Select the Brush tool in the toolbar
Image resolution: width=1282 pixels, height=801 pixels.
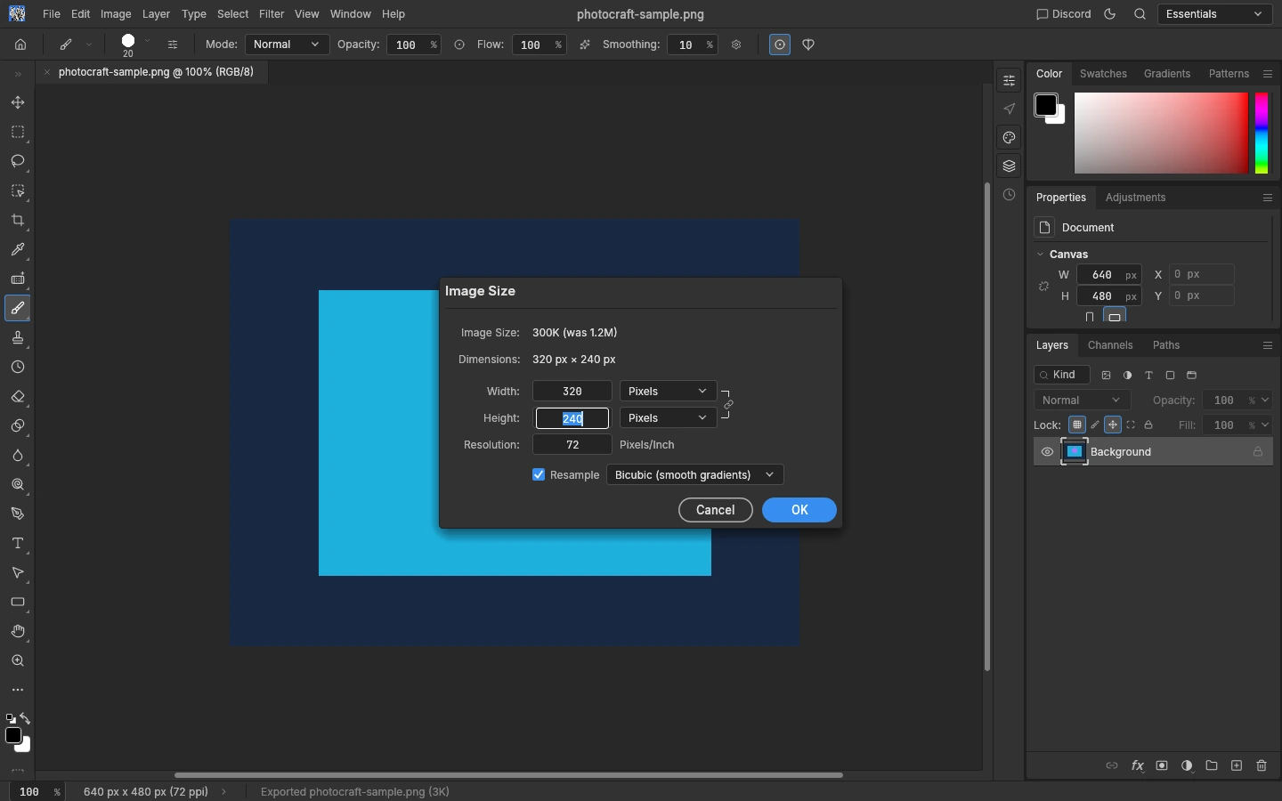pos(18,309)
